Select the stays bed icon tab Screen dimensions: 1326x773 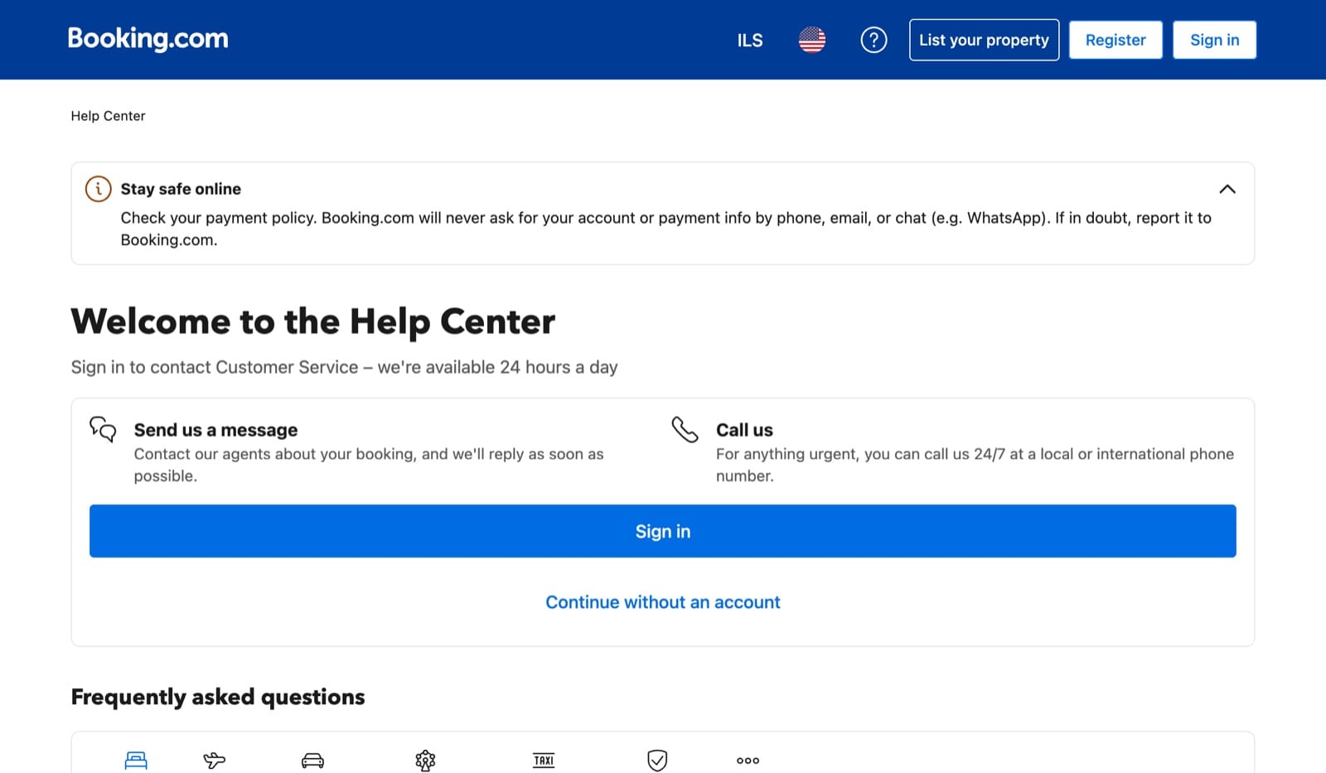click(136, 760)
